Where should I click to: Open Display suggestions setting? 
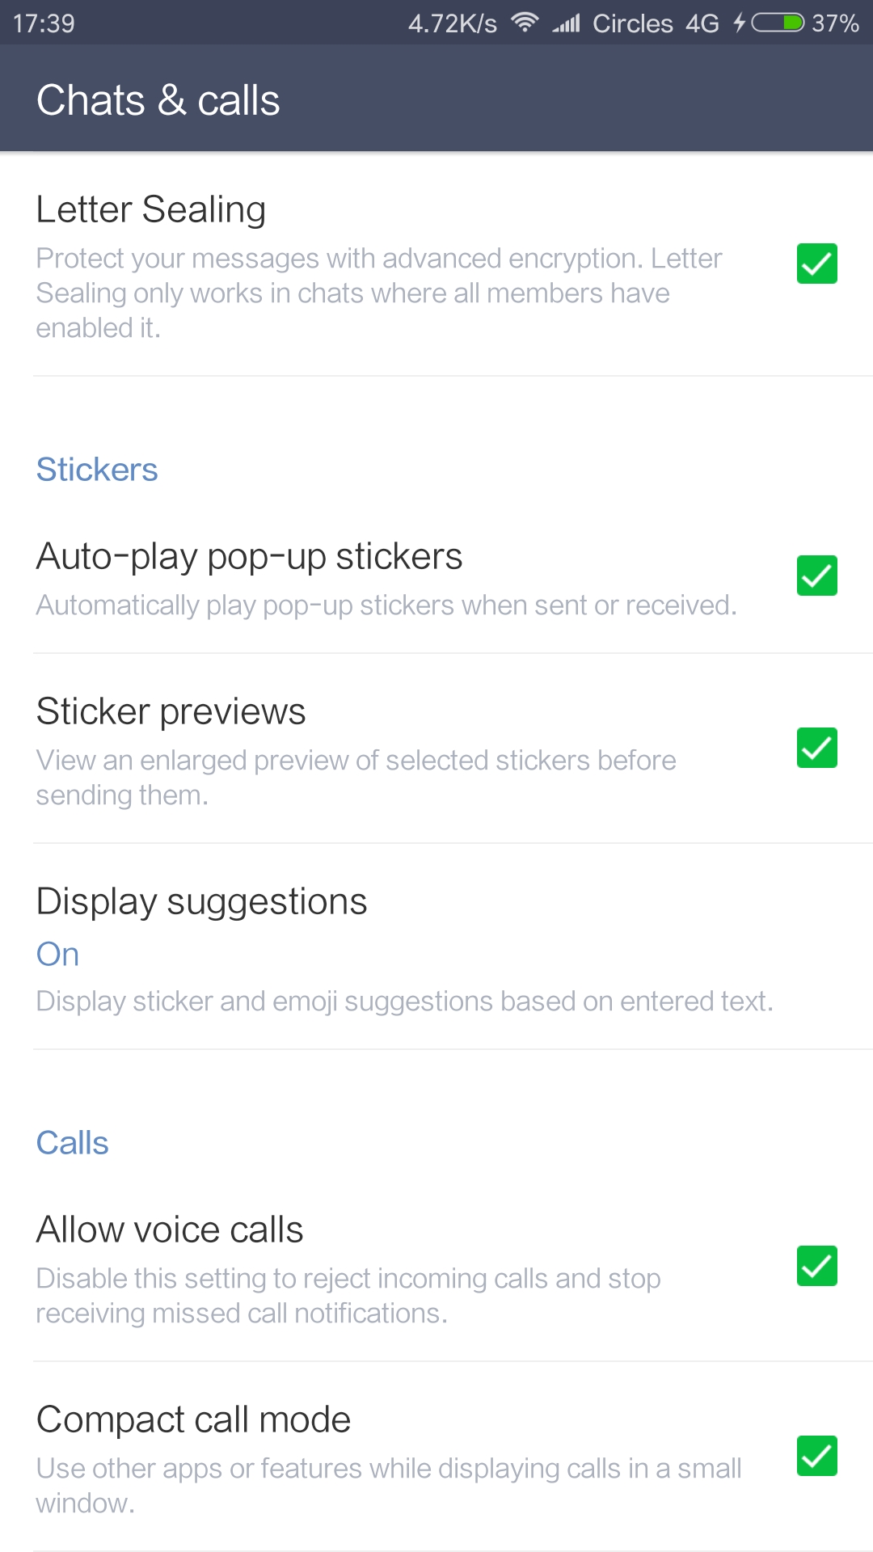coord(202,901)
